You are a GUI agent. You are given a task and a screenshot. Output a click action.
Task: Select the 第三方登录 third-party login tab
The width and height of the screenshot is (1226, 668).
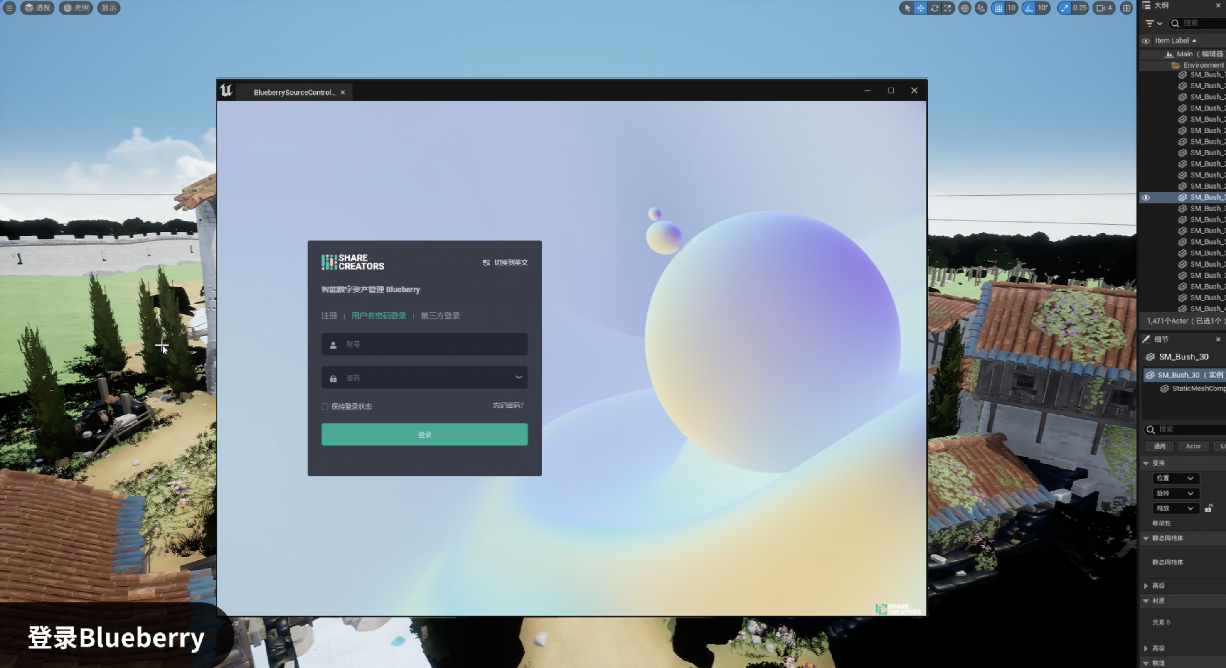click(x=440, y=316)
